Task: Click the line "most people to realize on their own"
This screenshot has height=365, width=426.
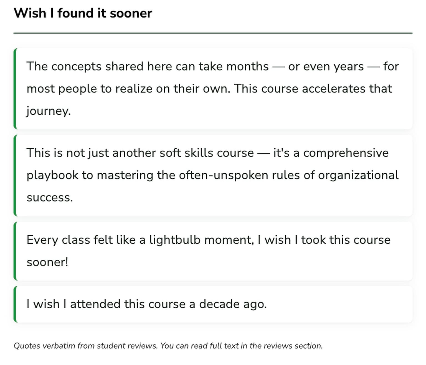Action: click(128, 89)
